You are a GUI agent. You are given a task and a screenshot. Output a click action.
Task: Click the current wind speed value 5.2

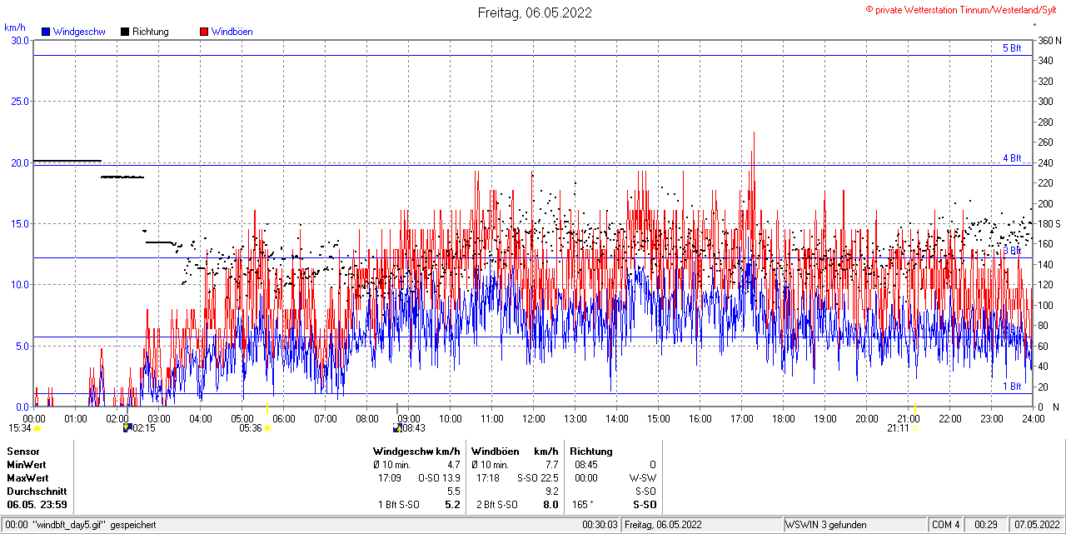tap(453, 505)
